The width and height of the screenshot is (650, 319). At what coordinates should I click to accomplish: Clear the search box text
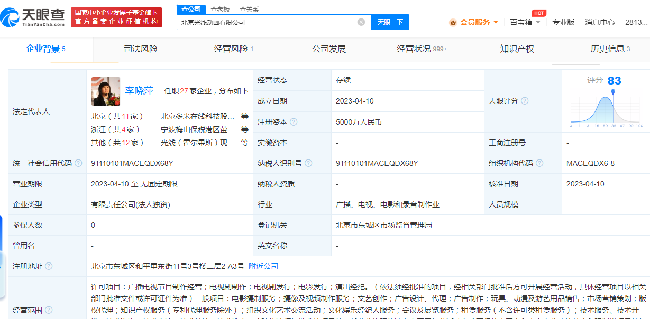pos(361,22)
